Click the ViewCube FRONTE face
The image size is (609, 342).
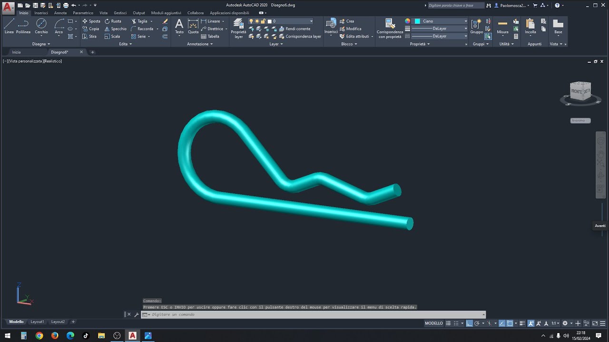(x=576, y=91)
